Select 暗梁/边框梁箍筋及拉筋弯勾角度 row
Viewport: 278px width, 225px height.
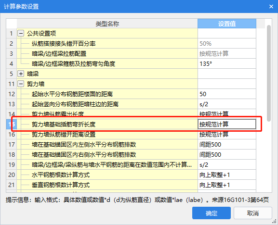click(x=107, y=63)
